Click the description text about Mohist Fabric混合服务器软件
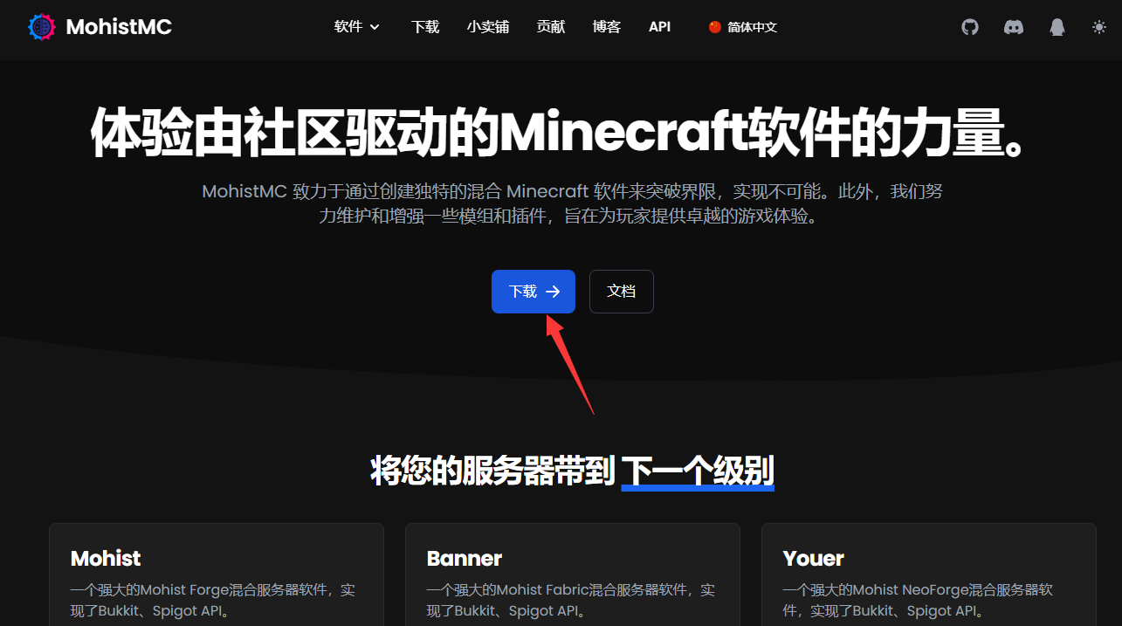This screenshot has width=1122, height=626. [571, 601]
